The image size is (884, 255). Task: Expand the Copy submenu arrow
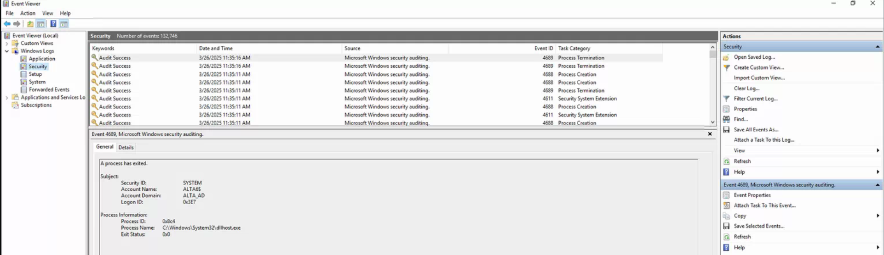[878, 216]
